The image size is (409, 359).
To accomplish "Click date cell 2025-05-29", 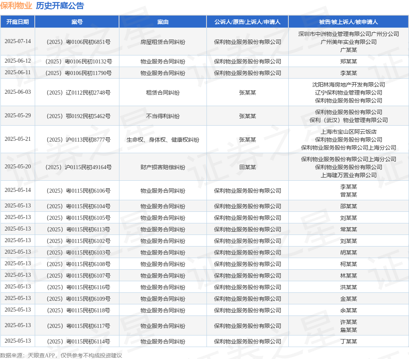I will click(x=18, y=115).
